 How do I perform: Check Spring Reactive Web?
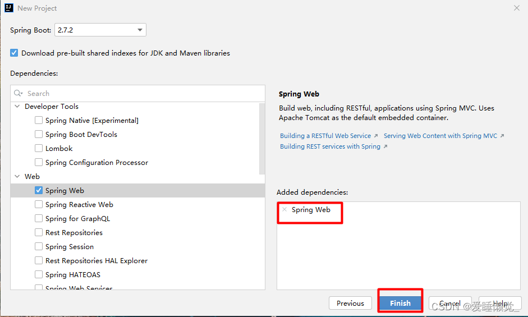point(39,204)
